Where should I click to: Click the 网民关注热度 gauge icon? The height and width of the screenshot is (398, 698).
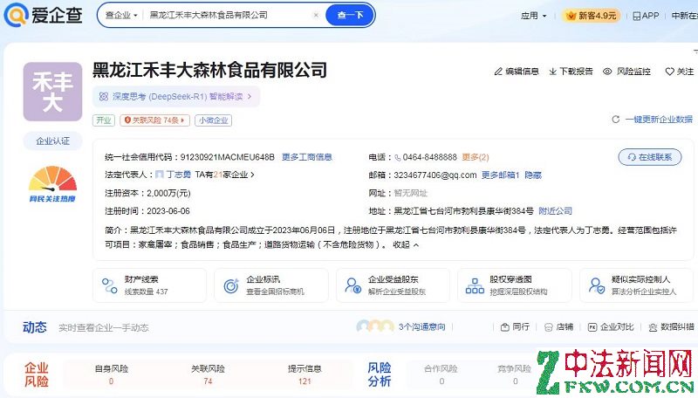52,183
